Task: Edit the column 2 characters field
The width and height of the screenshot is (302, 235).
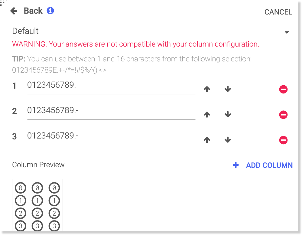Action: [x=111, y=111]
